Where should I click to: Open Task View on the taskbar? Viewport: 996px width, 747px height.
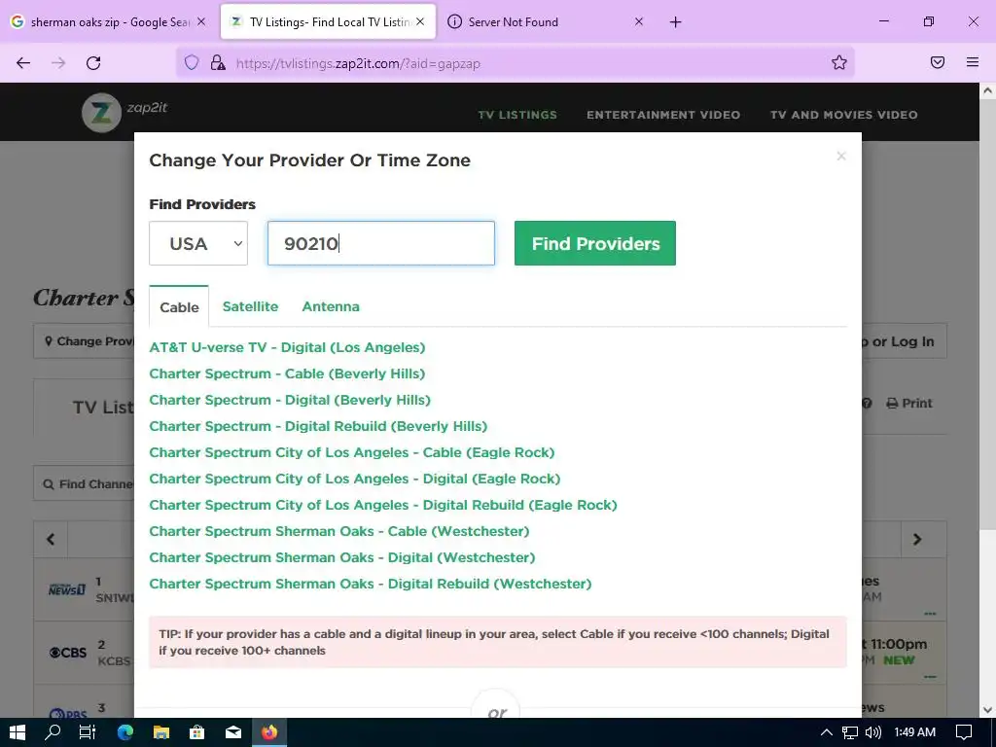[x=87, y=732]
